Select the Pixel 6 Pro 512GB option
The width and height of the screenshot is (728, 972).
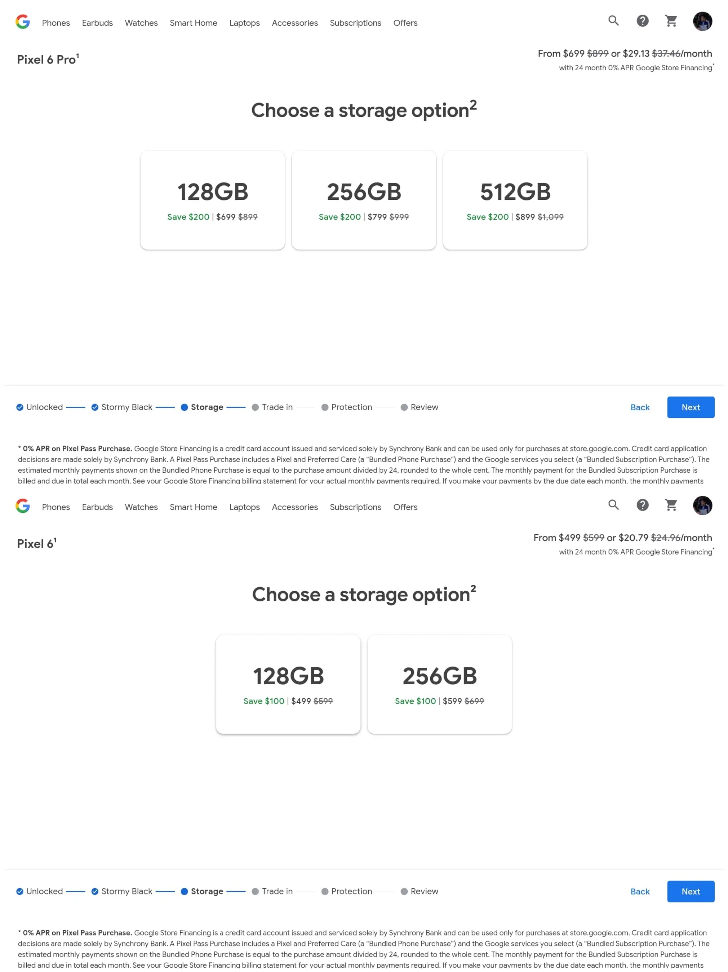515,200
